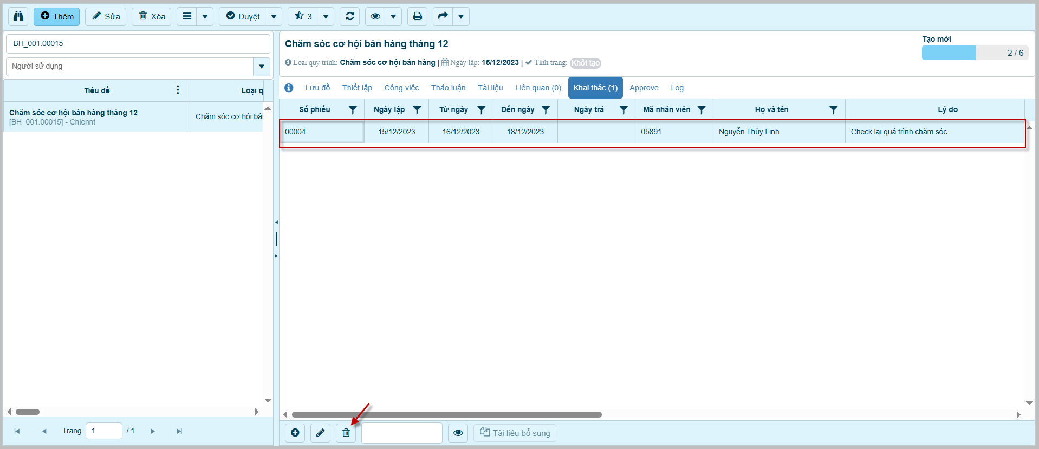Click the Xóa button
Image resolution: width=1039 pixels, height=449 pixels.
[x=152, y=16]
